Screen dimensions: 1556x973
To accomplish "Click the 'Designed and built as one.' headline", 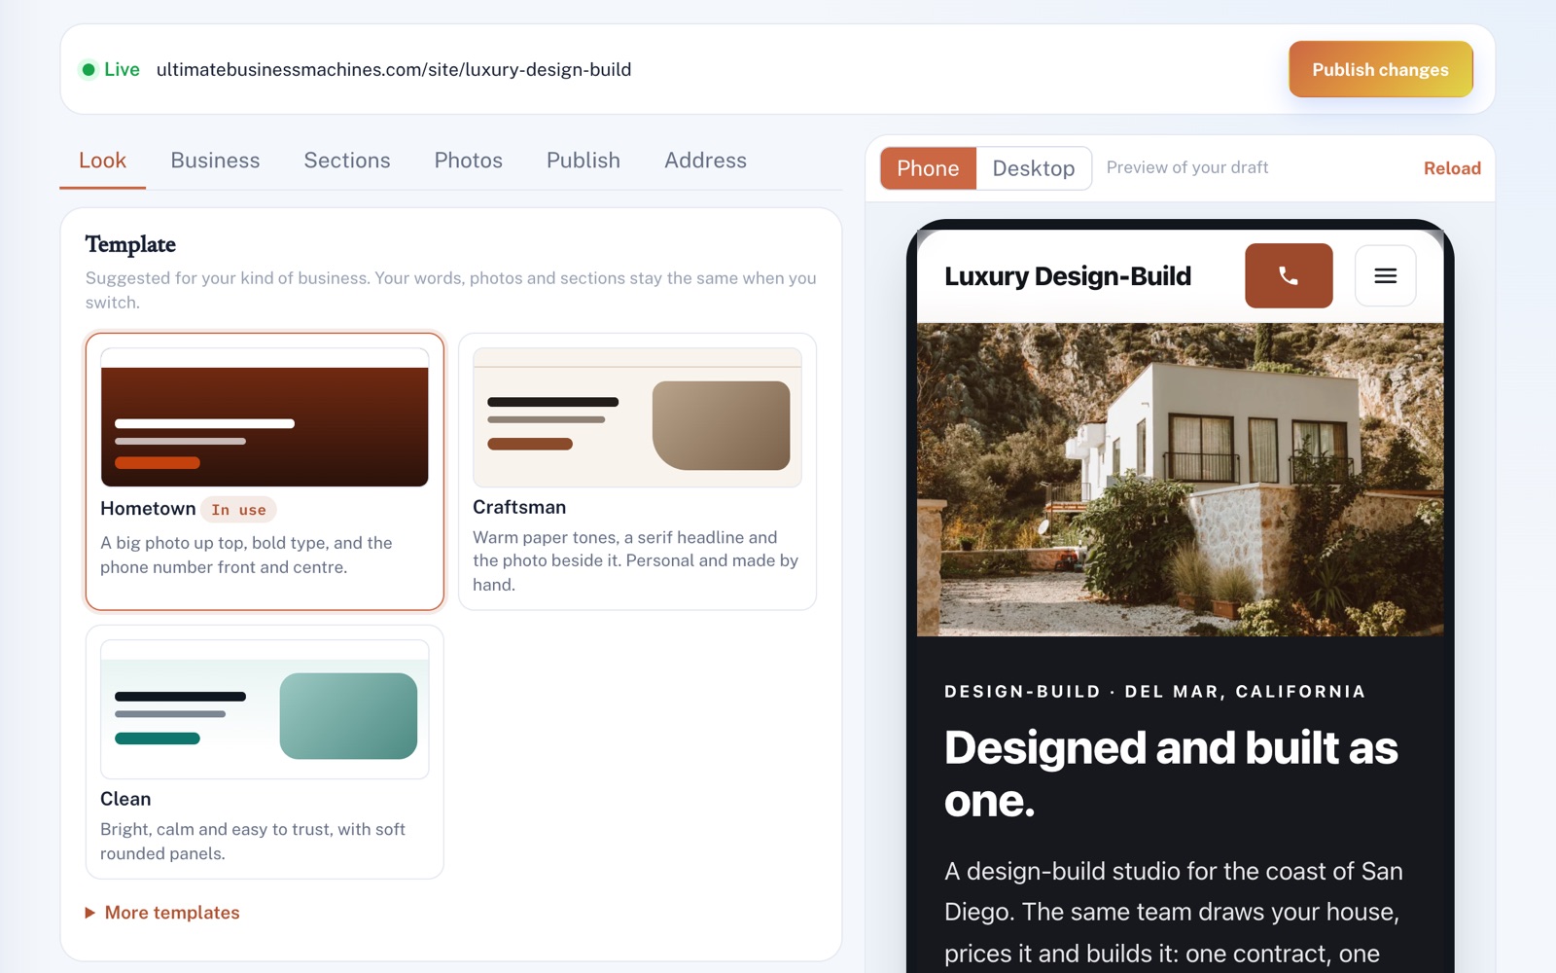I will point(1171,775).
